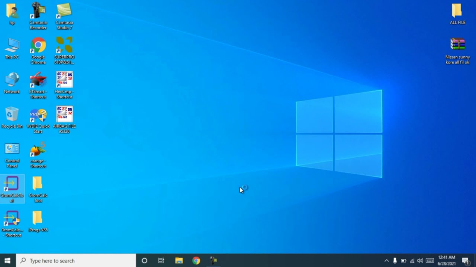Open File Explorer from the taskbar

tap(179, 261)
